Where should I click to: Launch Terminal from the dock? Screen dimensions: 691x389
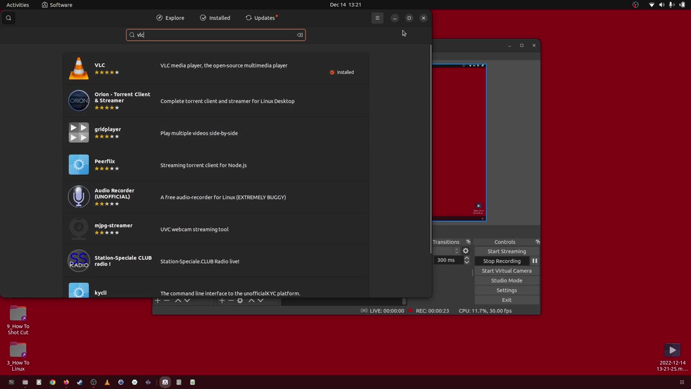tap(11, 383)
